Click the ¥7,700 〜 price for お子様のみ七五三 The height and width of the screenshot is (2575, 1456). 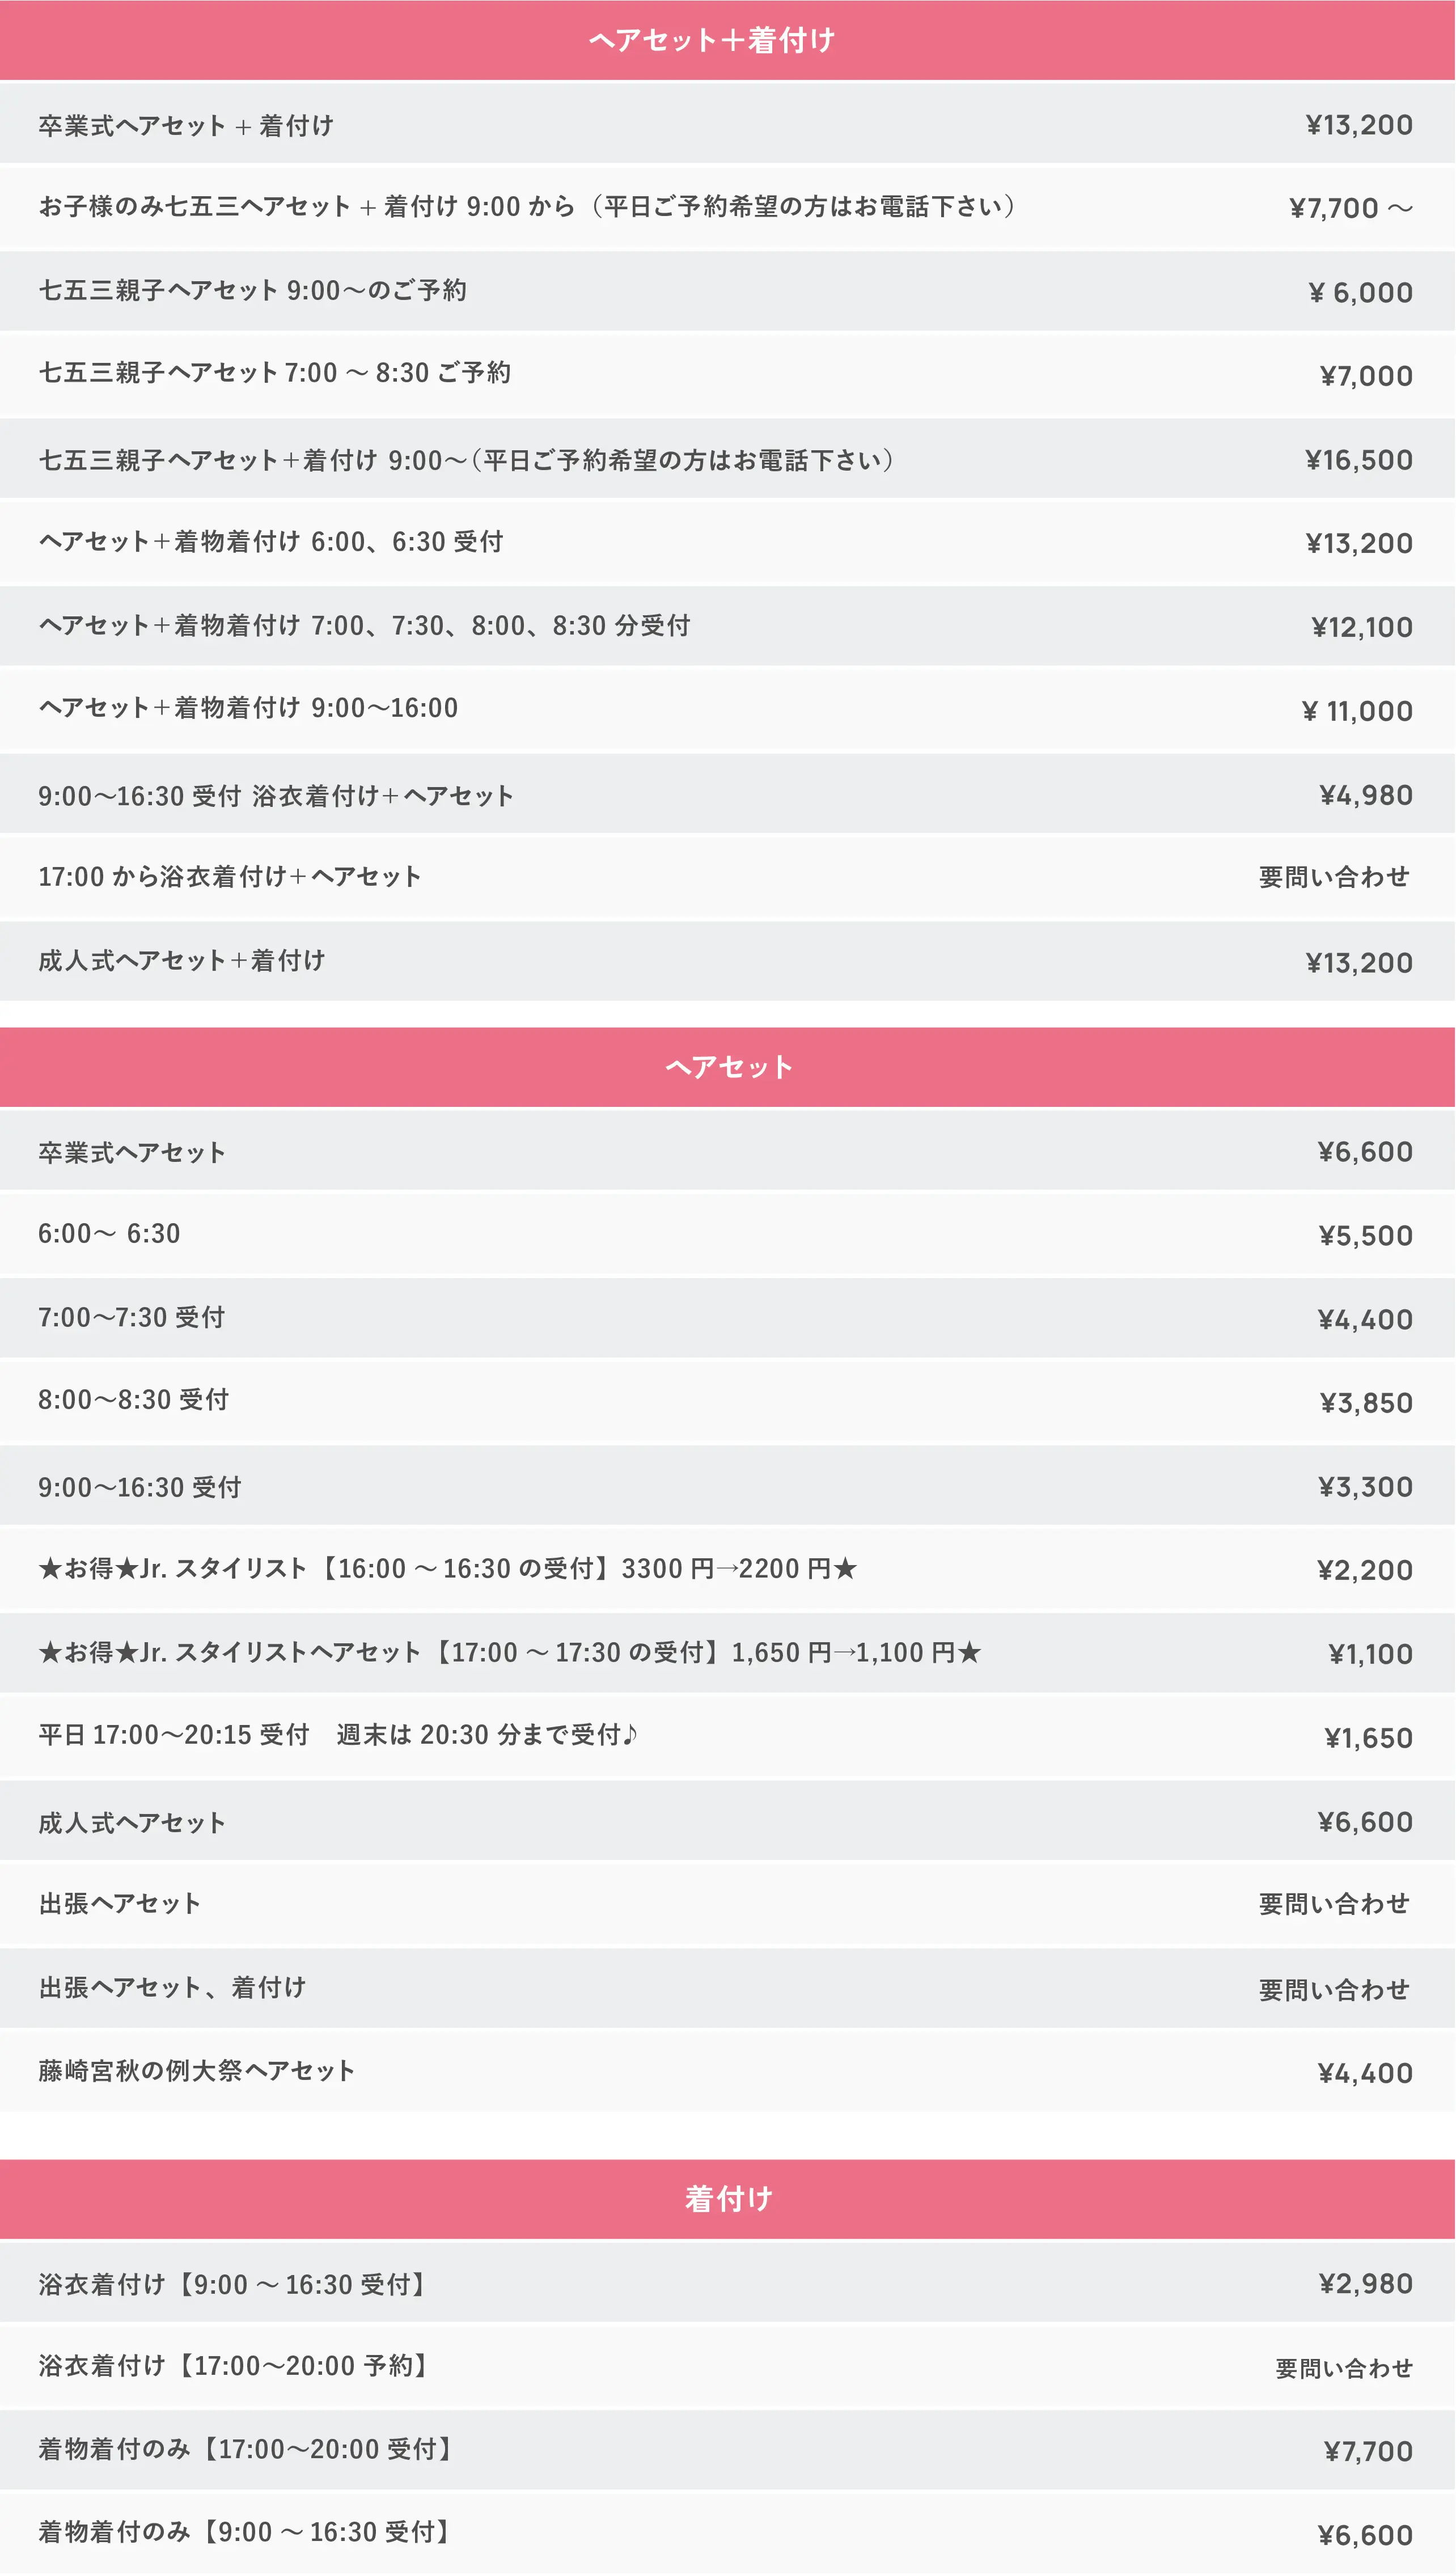(1350, 208)
